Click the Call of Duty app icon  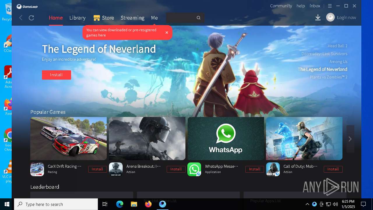pyautogui.click(x=273, y=169)
